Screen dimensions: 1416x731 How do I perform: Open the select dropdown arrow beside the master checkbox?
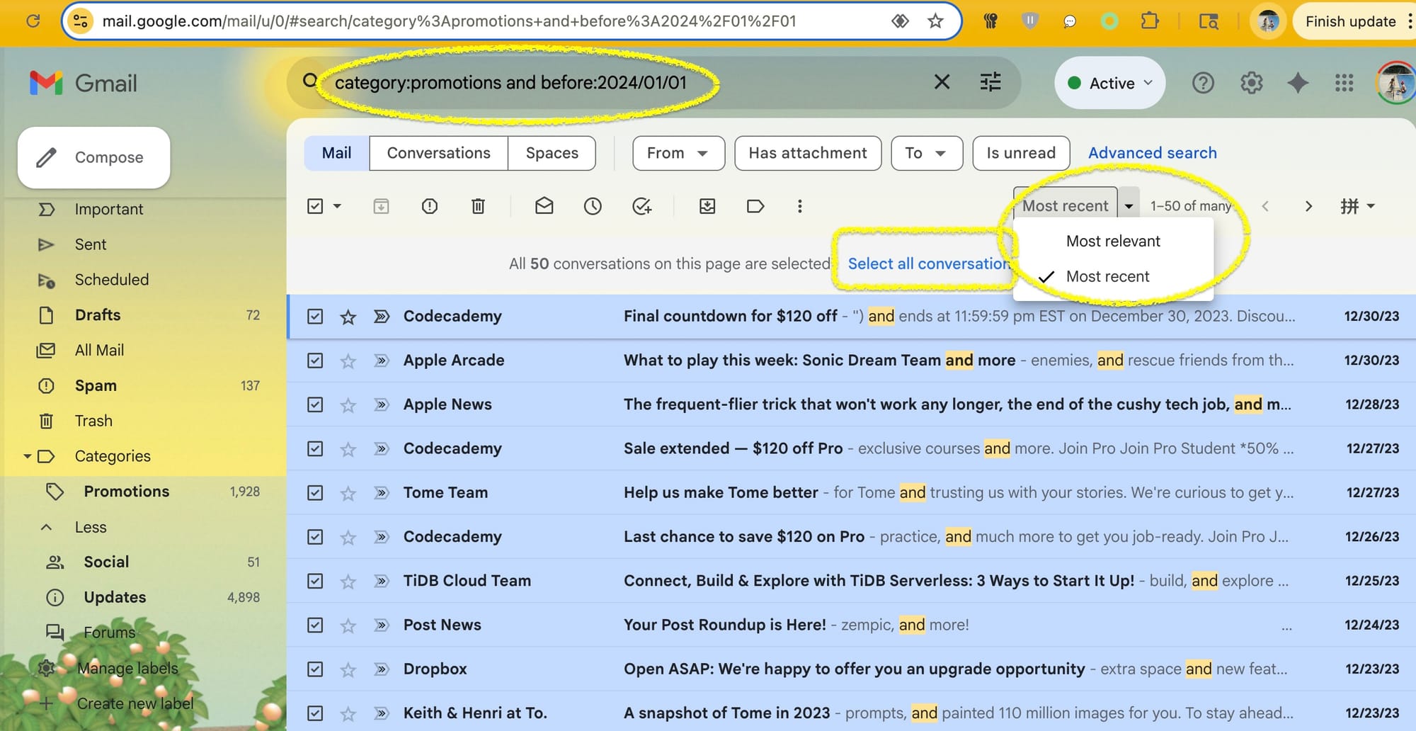337,206
